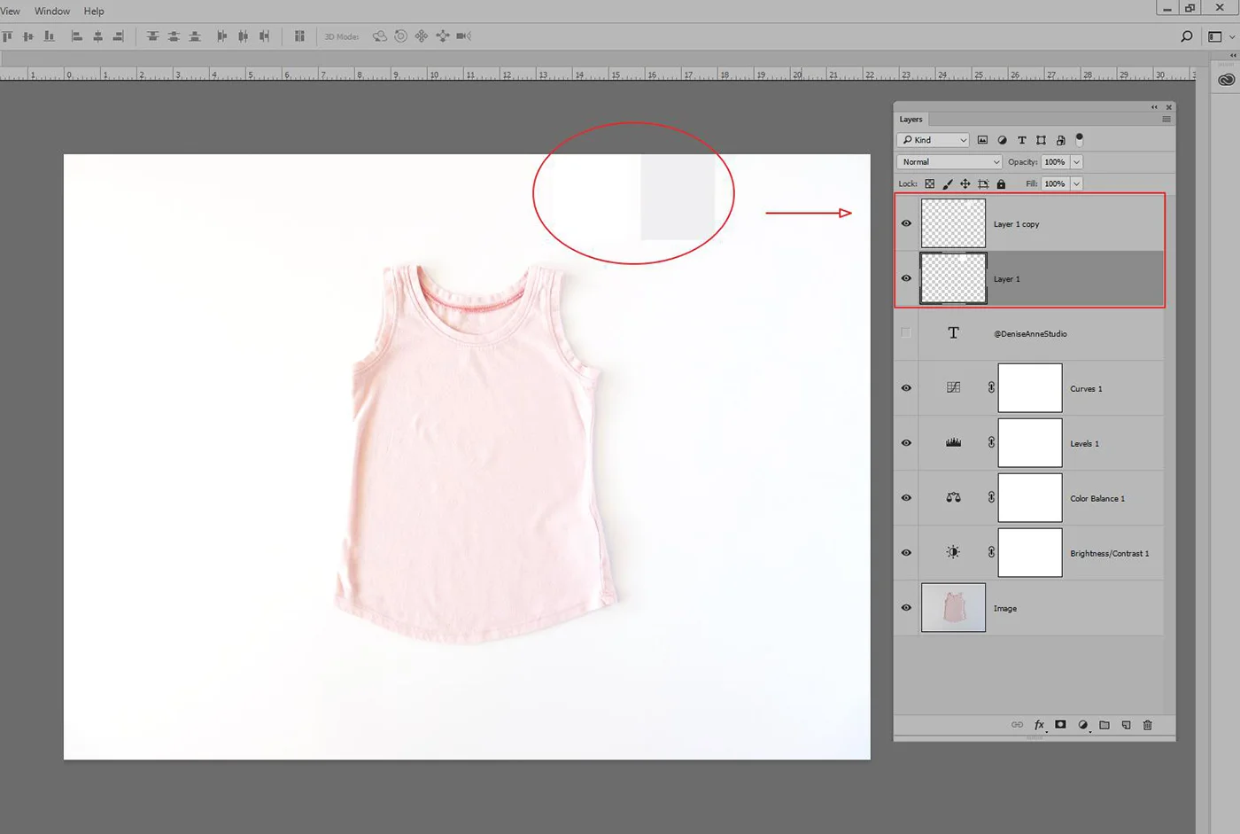Align horizontal centers in options bar
The height and width of the screenshot is (834, 1240).
pyautogui.click(x=98, y=36)
